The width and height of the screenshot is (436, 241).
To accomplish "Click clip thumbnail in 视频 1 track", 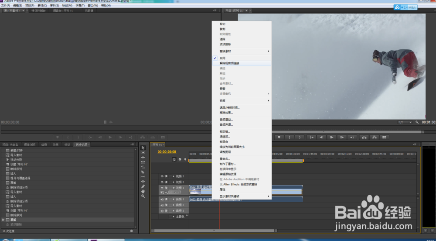I will click(195, 192).
